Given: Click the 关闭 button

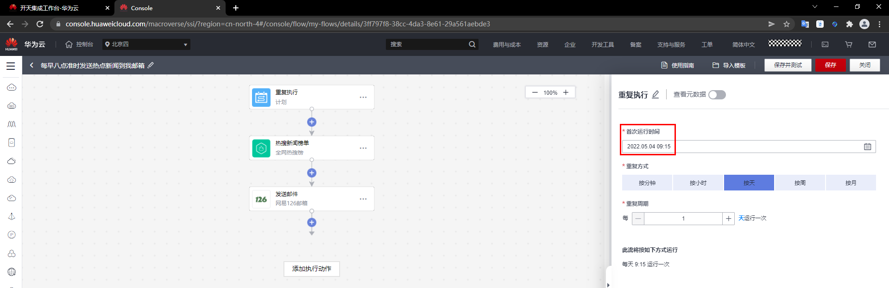Looking at the screenshot, I should coord(865,65).
